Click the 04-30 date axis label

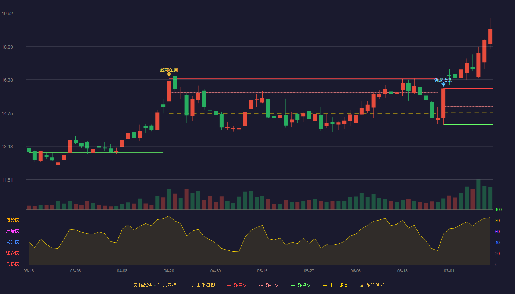(x=216, y=271)
